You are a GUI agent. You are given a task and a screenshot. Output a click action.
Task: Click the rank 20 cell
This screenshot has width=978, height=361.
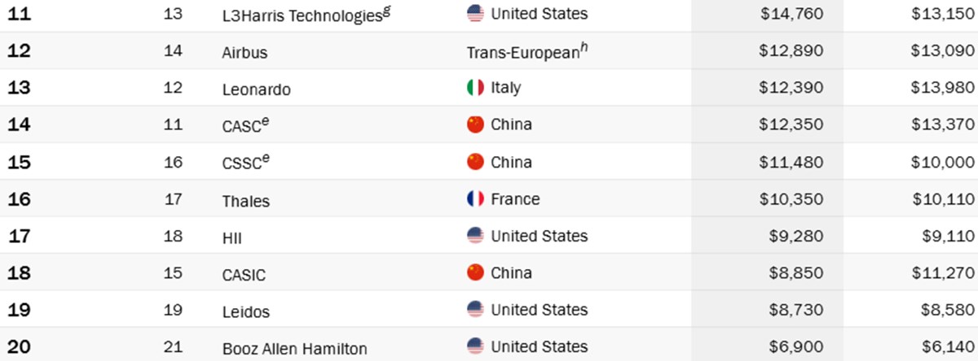click(20, 346)
